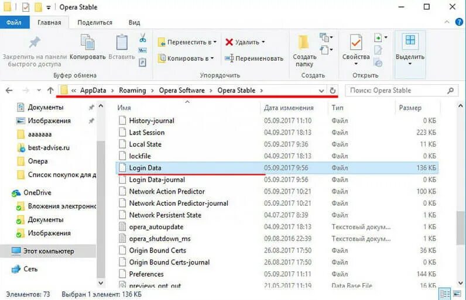Click the Создать папку new folder icon
466x300 pixels.
(304, 42)
